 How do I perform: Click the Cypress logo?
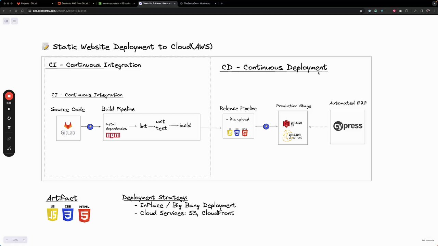click(x=348, y=126)
